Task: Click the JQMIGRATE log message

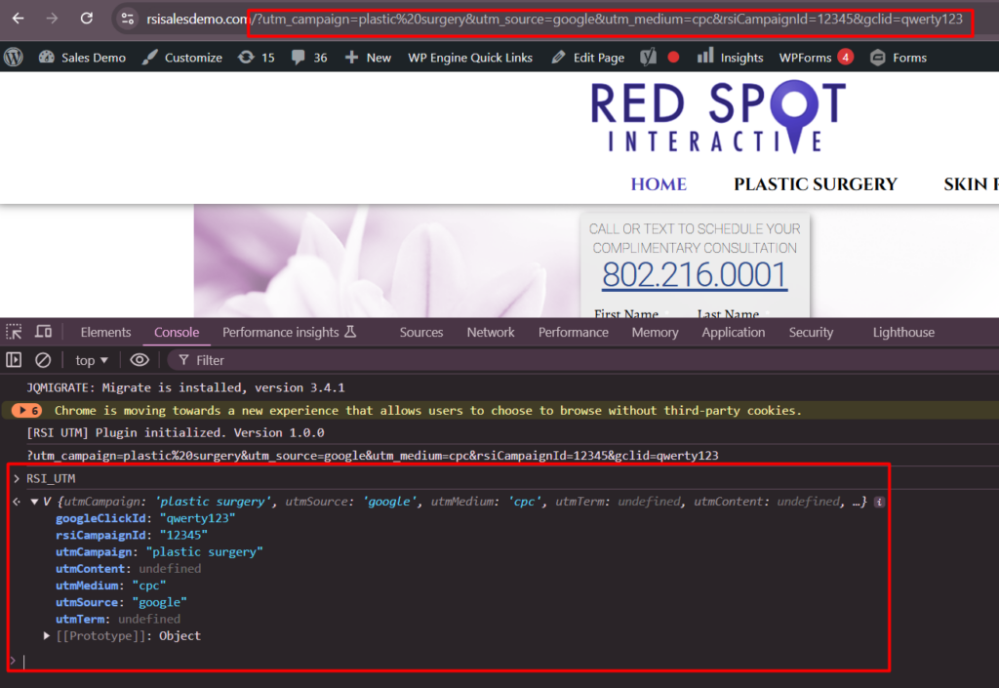Action: [x=185, y=387]
